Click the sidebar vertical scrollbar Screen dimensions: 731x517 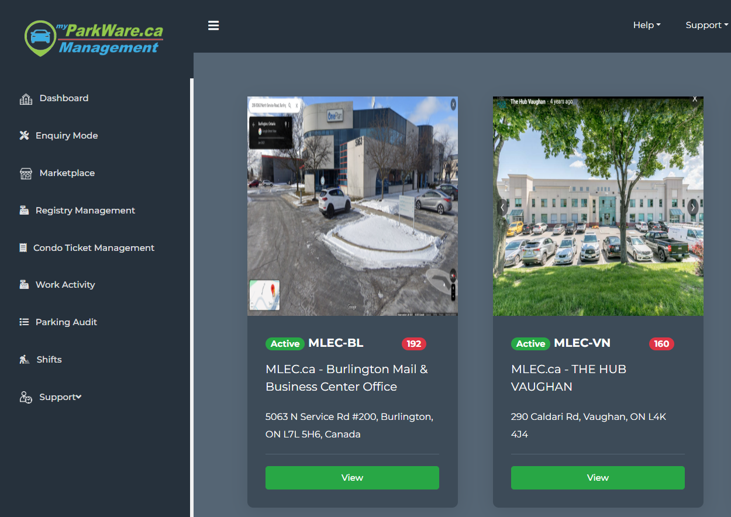coord(192,298)
